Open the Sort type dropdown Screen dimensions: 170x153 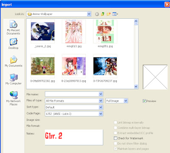click(101, 107)
